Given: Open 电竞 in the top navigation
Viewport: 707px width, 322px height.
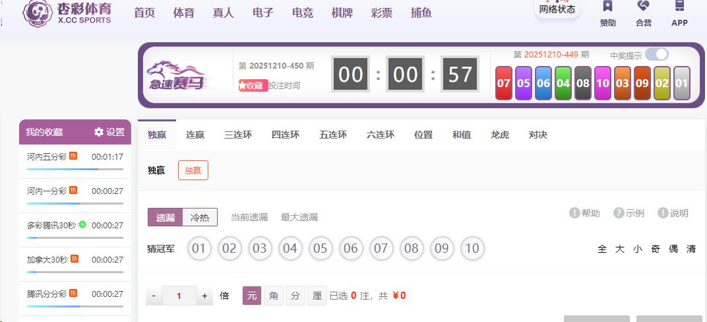Looking at the screenshot, I should point(303,13).
